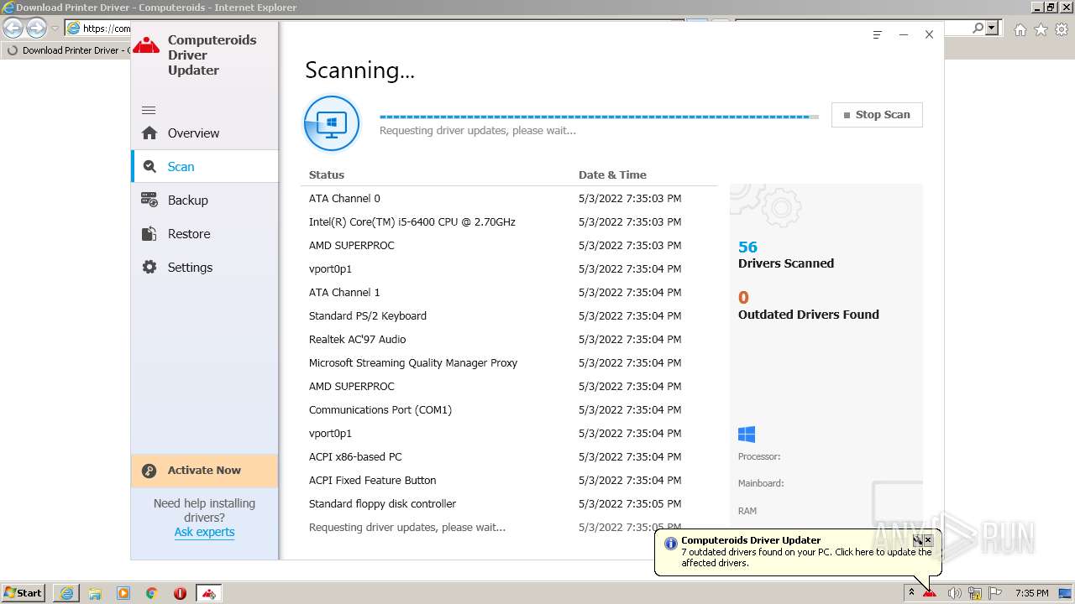Select Standard floppy disk controller row

tap(509, 504)
